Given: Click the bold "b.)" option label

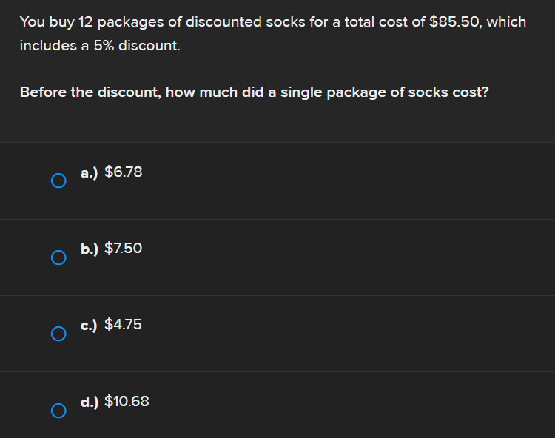Looking at the screenshot, I should [x=90, y=249].
